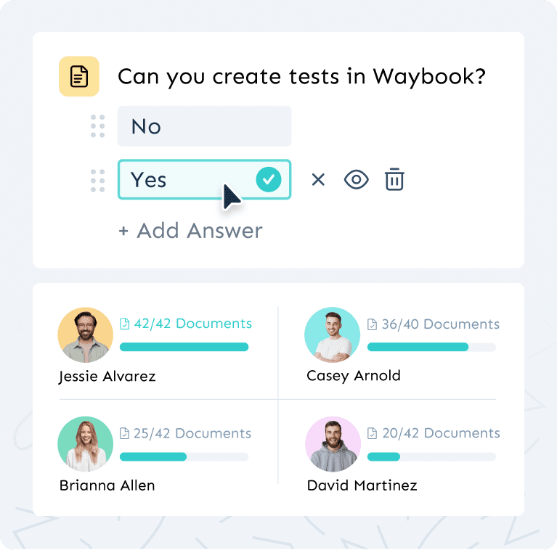Click the X icon next to Yes
This screenshot has width=557, height=550.
(318, 179)
